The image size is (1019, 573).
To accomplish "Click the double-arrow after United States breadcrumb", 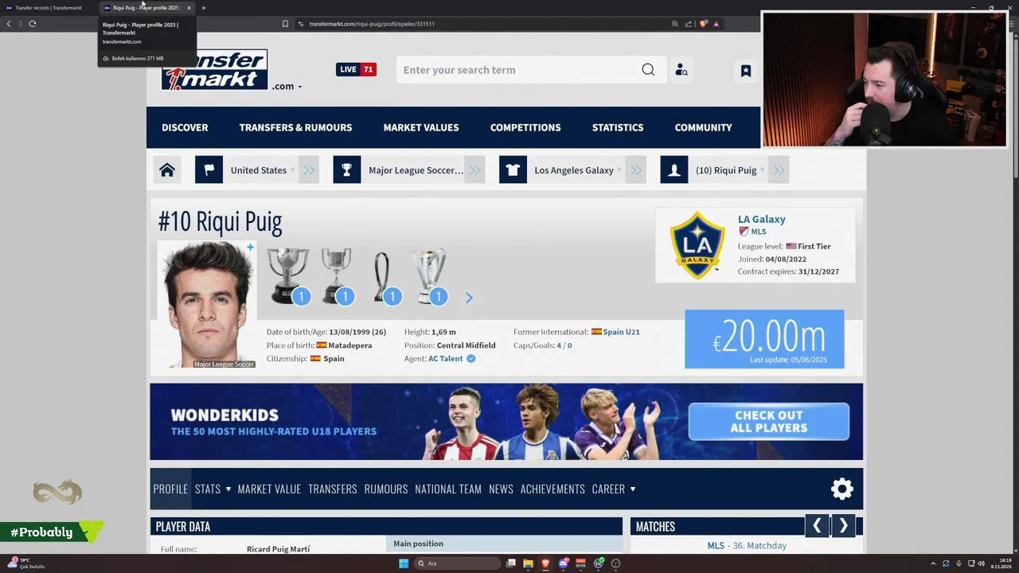I will click(x=309, y=170).
